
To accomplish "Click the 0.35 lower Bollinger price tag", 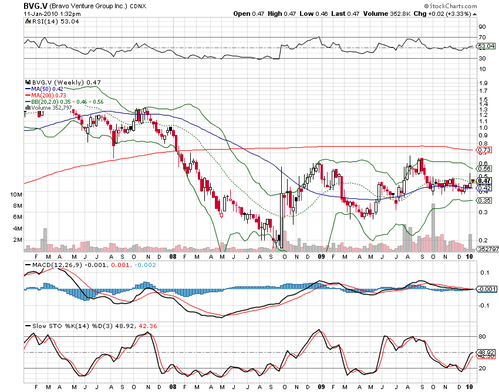I will (x=484, y=201).
